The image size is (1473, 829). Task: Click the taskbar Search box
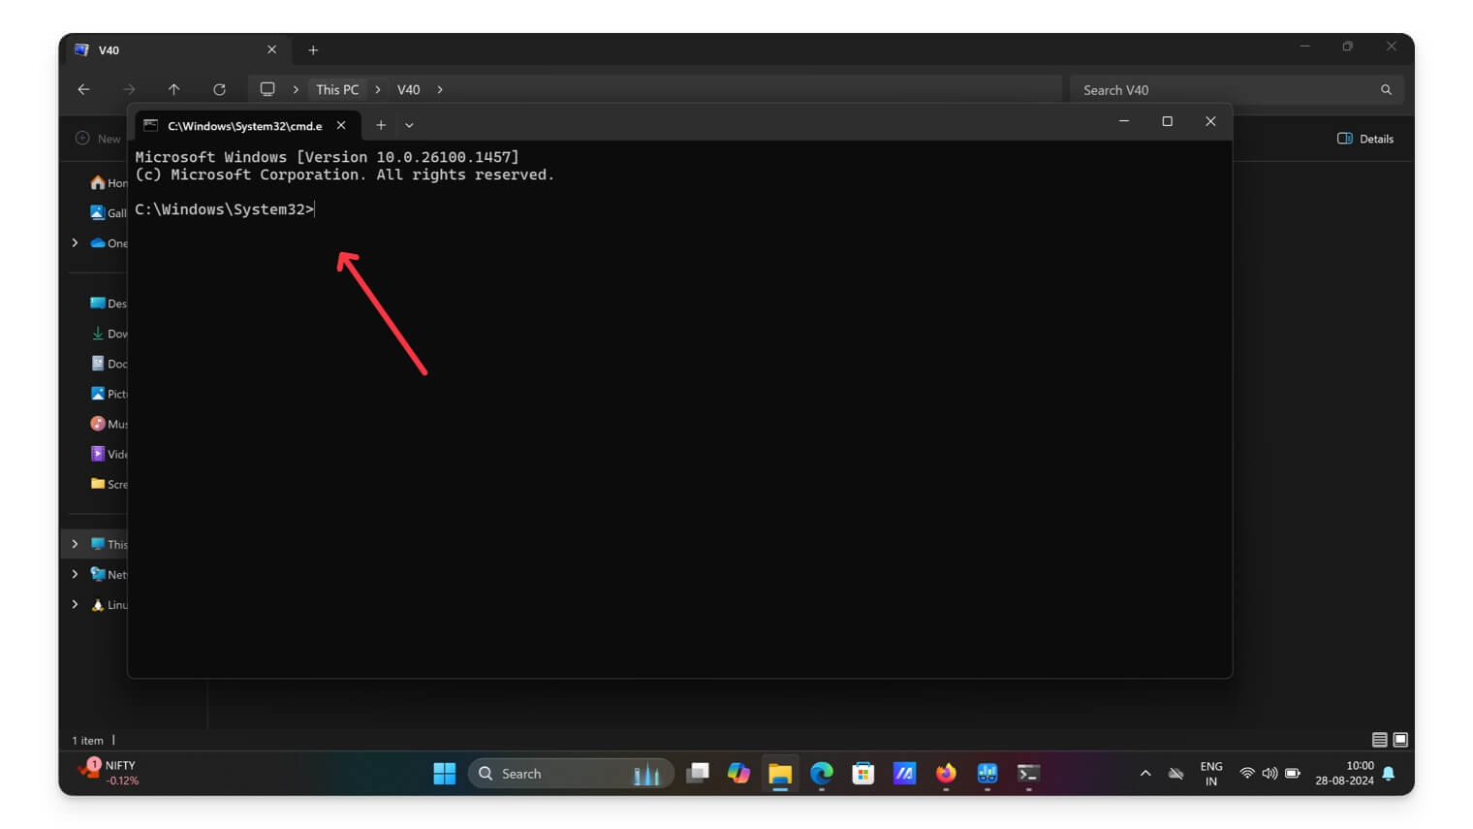tap(571, 773)
